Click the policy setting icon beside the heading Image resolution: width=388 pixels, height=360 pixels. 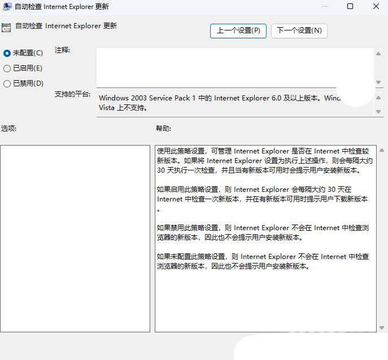click(6, 28)
